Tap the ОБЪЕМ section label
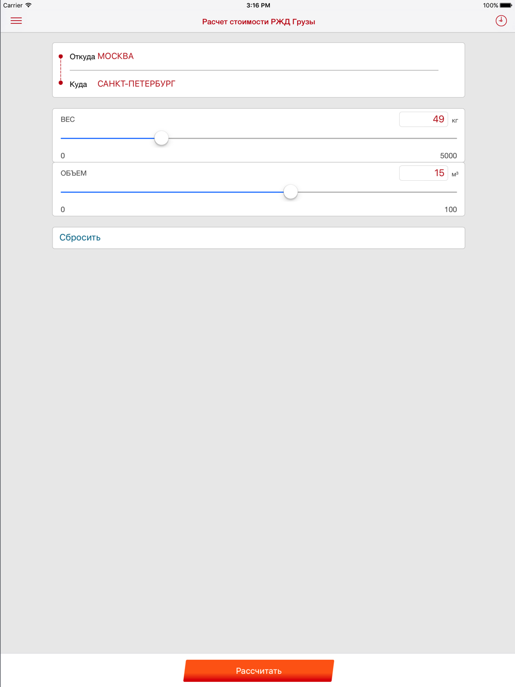Image resolution: width=515 pixels, height=687 pixels. pyautogui.click(x=74, y=173)
